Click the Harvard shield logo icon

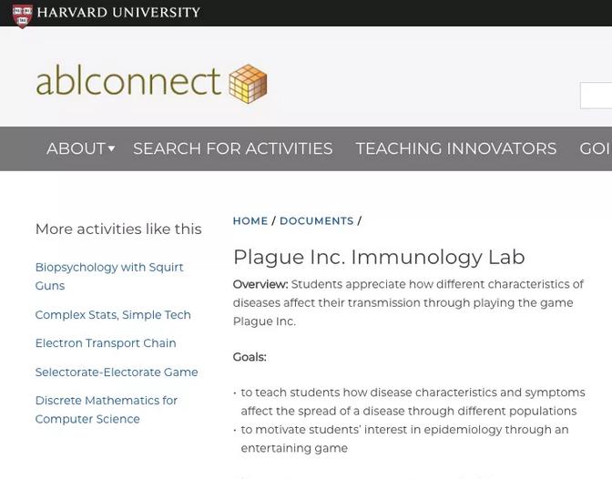click(22, 16)
